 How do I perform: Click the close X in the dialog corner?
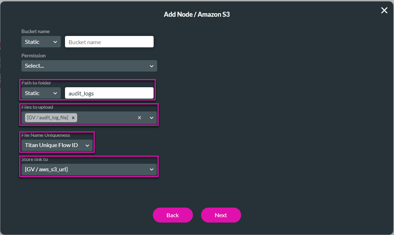tap(384, 10)
